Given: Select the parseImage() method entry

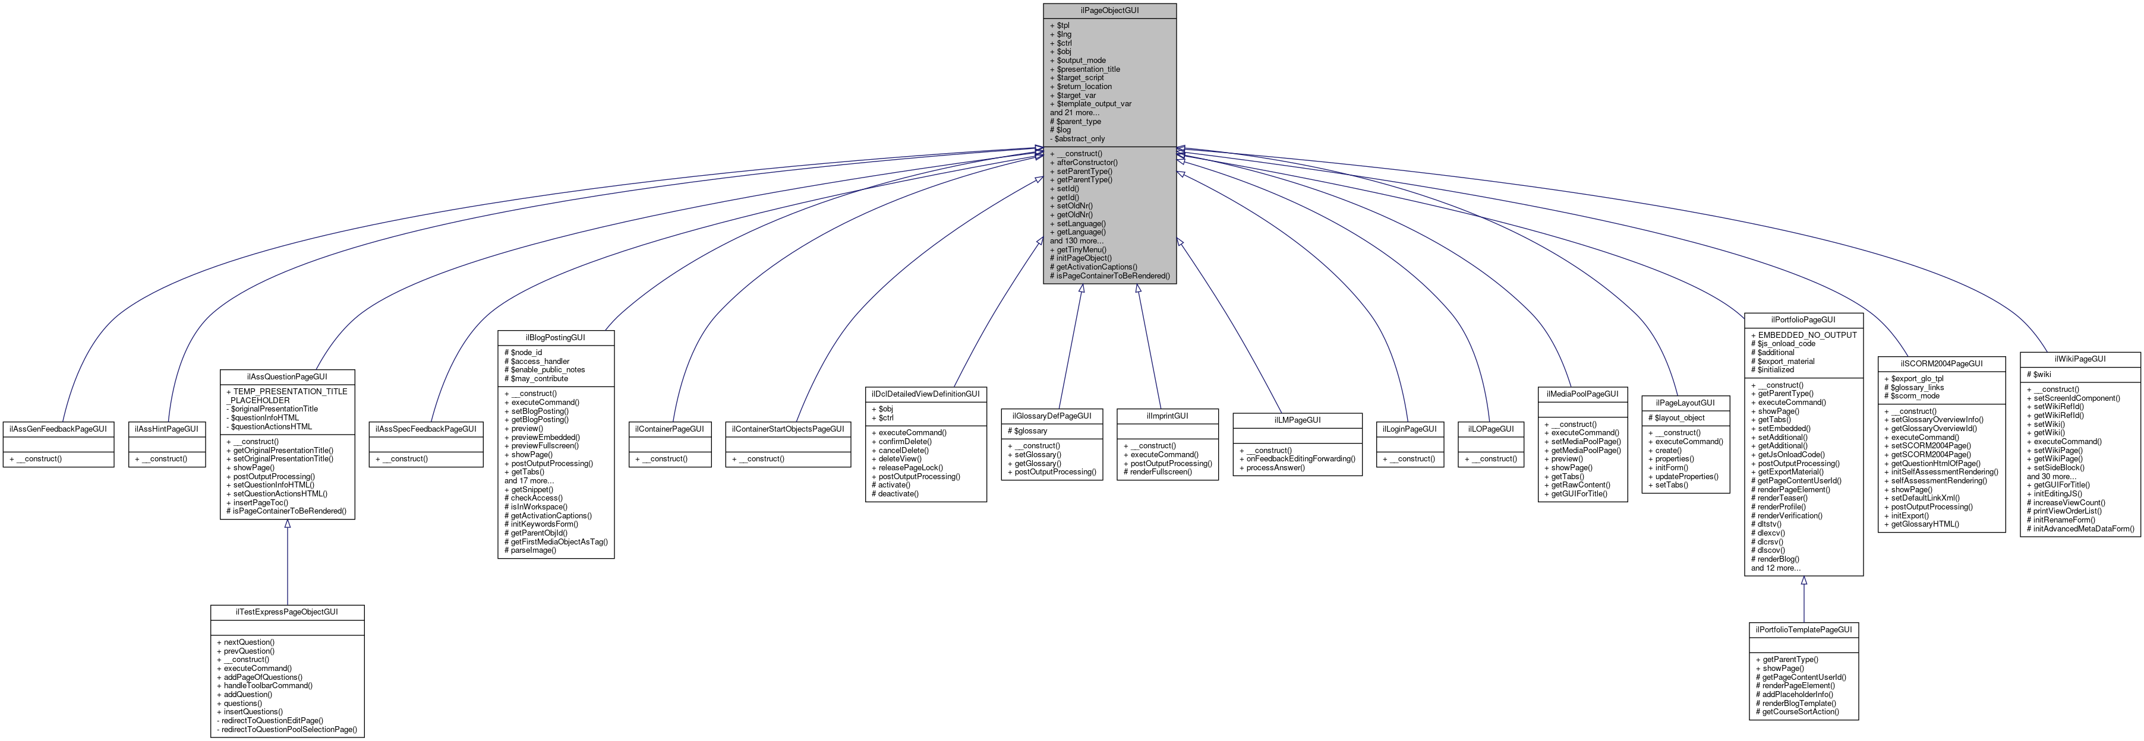Looking at the screenshot, I should [x=530, y=550].
